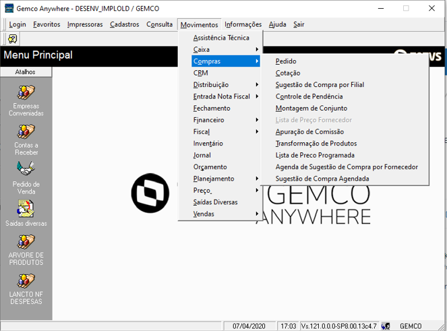Click the Atalhos panel header button
Viewport: 447px width, 331px height.
[26, 72]
